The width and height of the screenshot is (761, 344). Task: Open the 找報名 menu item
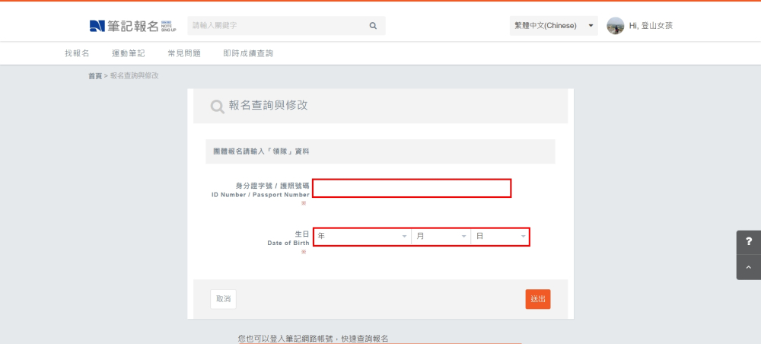[77, 53]
